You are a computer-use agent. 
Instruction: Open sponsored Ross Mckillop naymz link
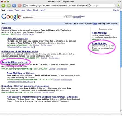tap(99, 33)
